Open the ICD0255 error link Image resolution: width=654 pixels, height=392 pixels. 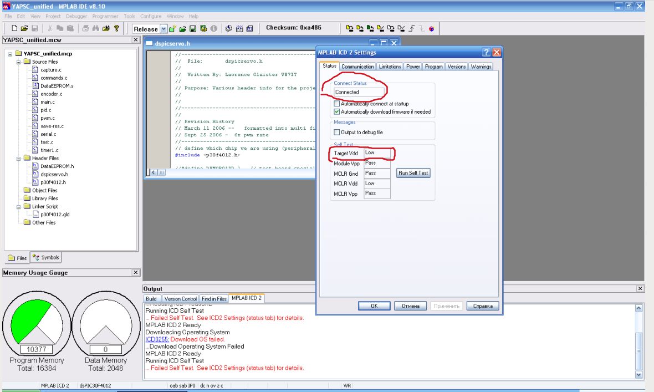coord(157,339)
